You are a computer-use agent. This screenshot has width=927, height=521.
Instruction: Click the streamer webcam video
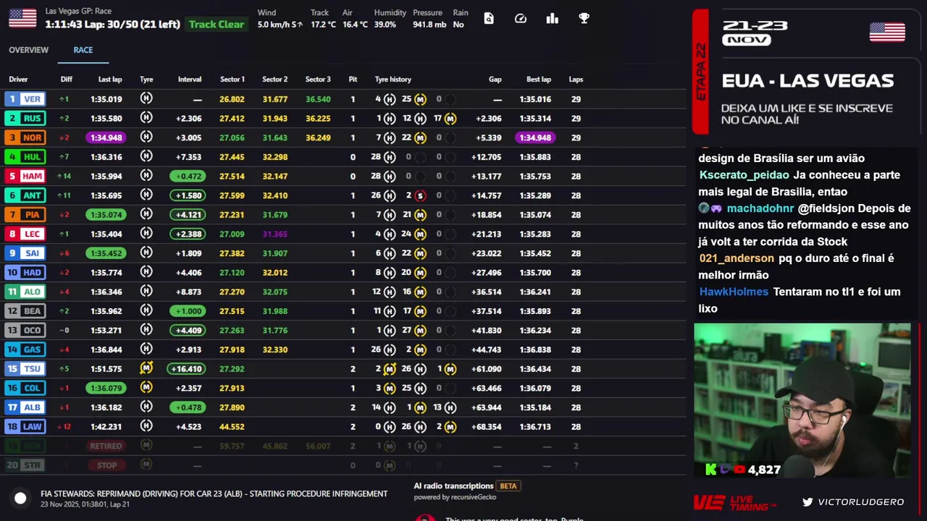[x=802, y=401]
